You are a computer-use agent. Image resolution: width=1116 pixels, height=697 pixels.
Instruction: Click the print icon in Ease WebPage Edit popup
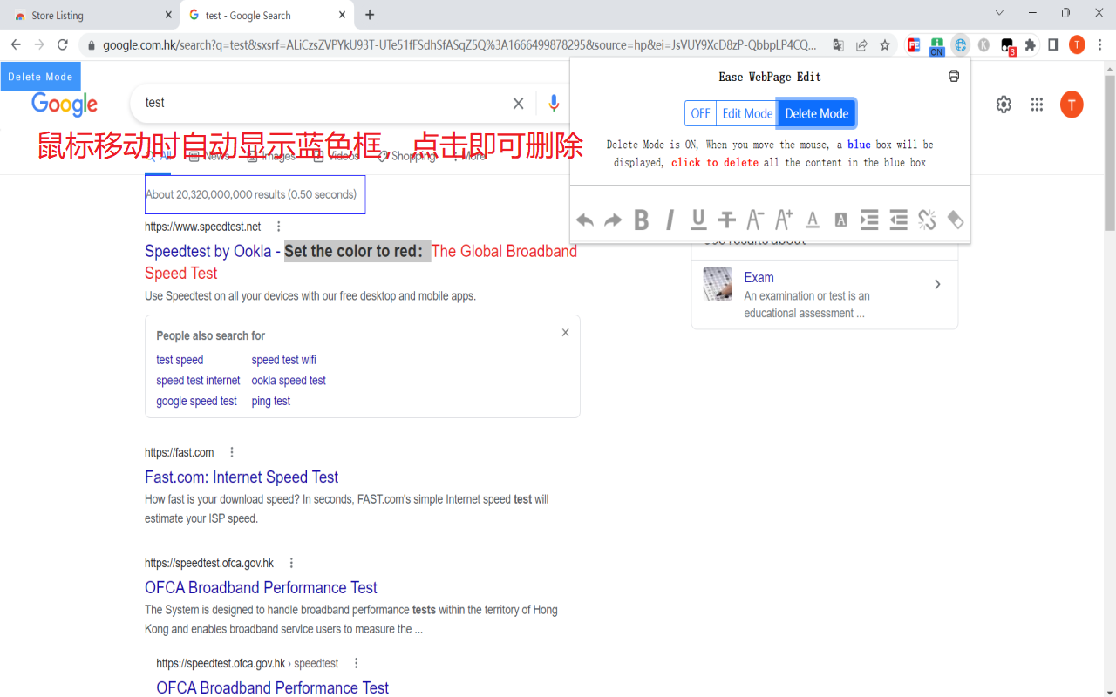pyautogui.click(x=954, y=76)
